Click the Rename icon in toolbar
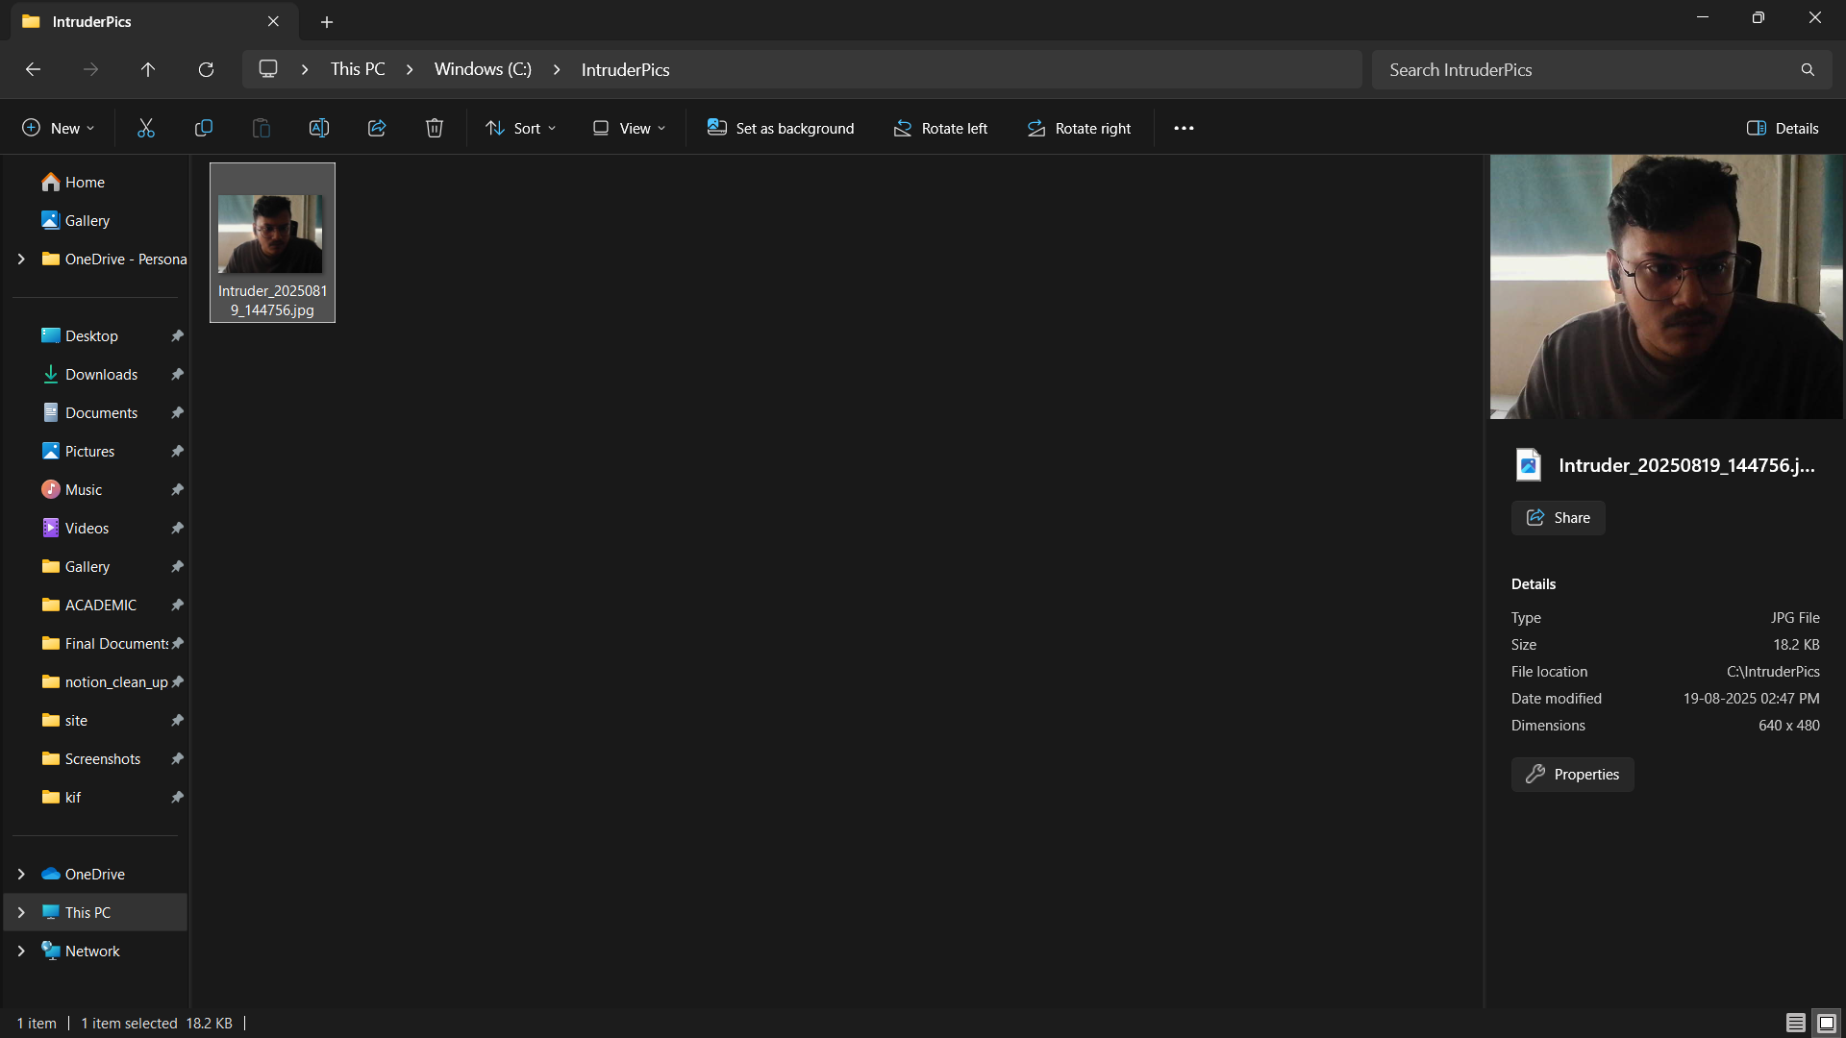 [319, 128]
